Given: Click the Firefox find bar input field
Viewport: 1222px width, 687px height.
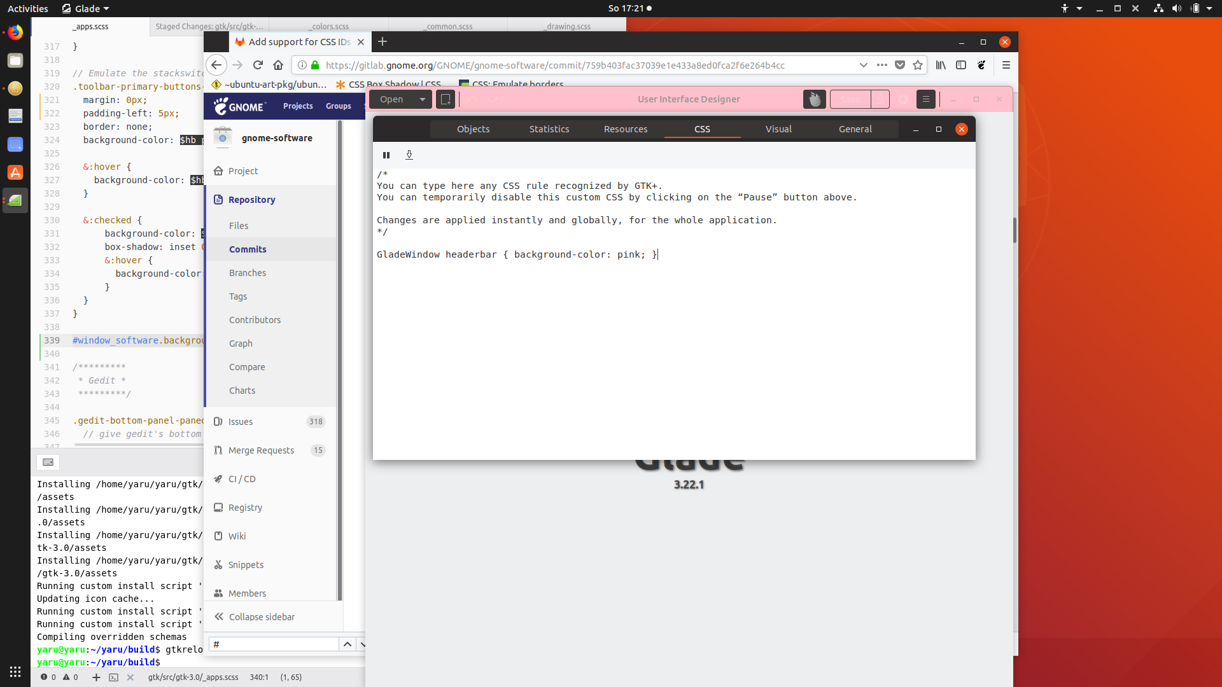Looking at the screenshot, I should tap(274, 644).
